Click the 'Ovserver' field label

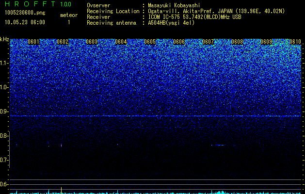pos(98,5)
